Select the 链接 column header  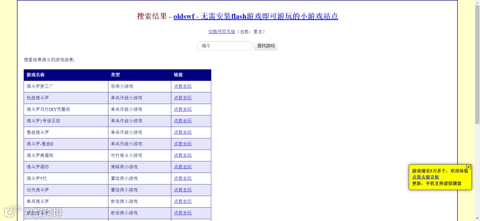click(191, 75)
